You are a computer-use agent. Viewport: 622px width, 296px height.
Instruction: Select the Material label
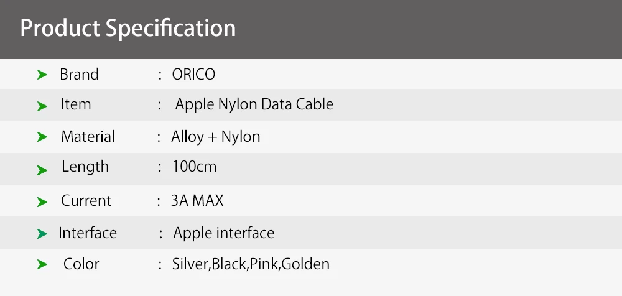click(x=88, y=137)
